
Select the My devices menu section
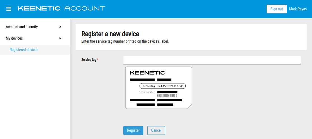pos(14,38)
